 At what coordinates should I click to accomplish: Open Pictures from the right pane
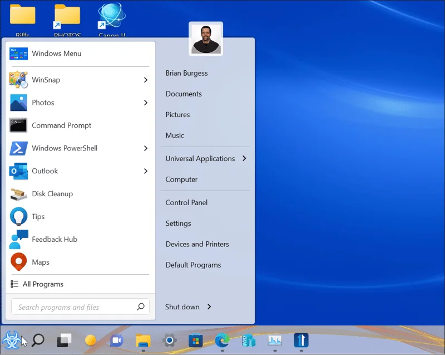pos(177,115)
